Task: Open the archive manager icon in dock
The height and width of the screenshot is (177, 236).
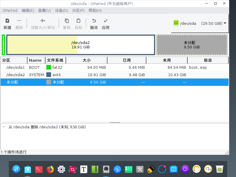Action: [x=95, y=169]
